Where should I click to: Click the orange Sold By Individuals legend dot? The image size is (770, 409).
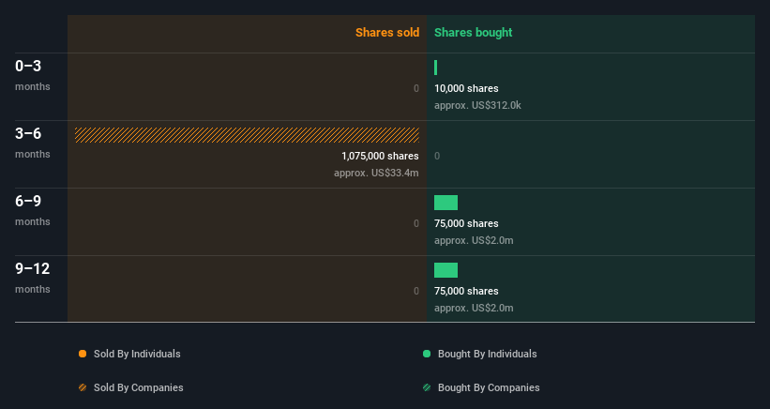tap(83, 354)
